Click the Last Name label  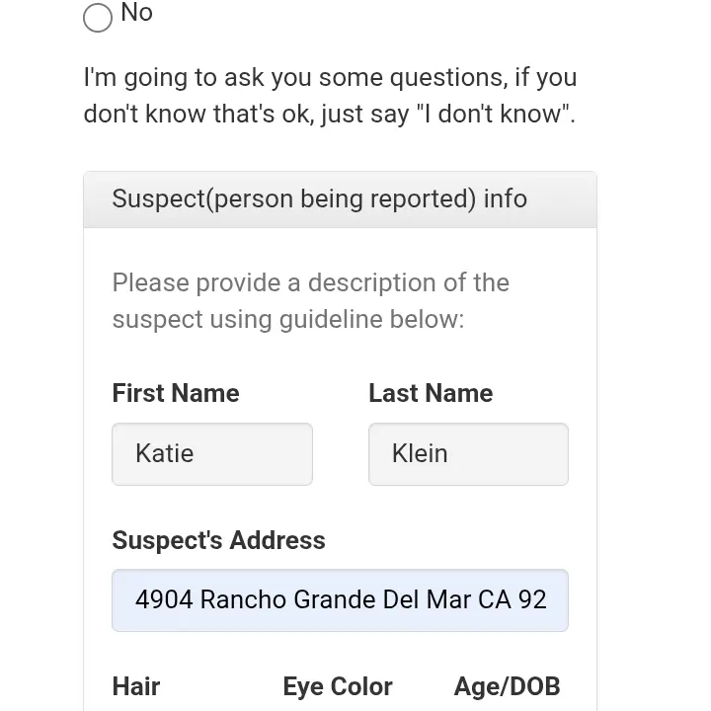(431, 393)
